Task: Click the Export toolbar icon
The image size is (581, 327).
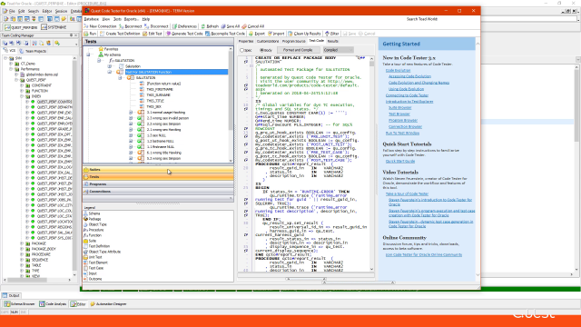Action: (251, 34)
